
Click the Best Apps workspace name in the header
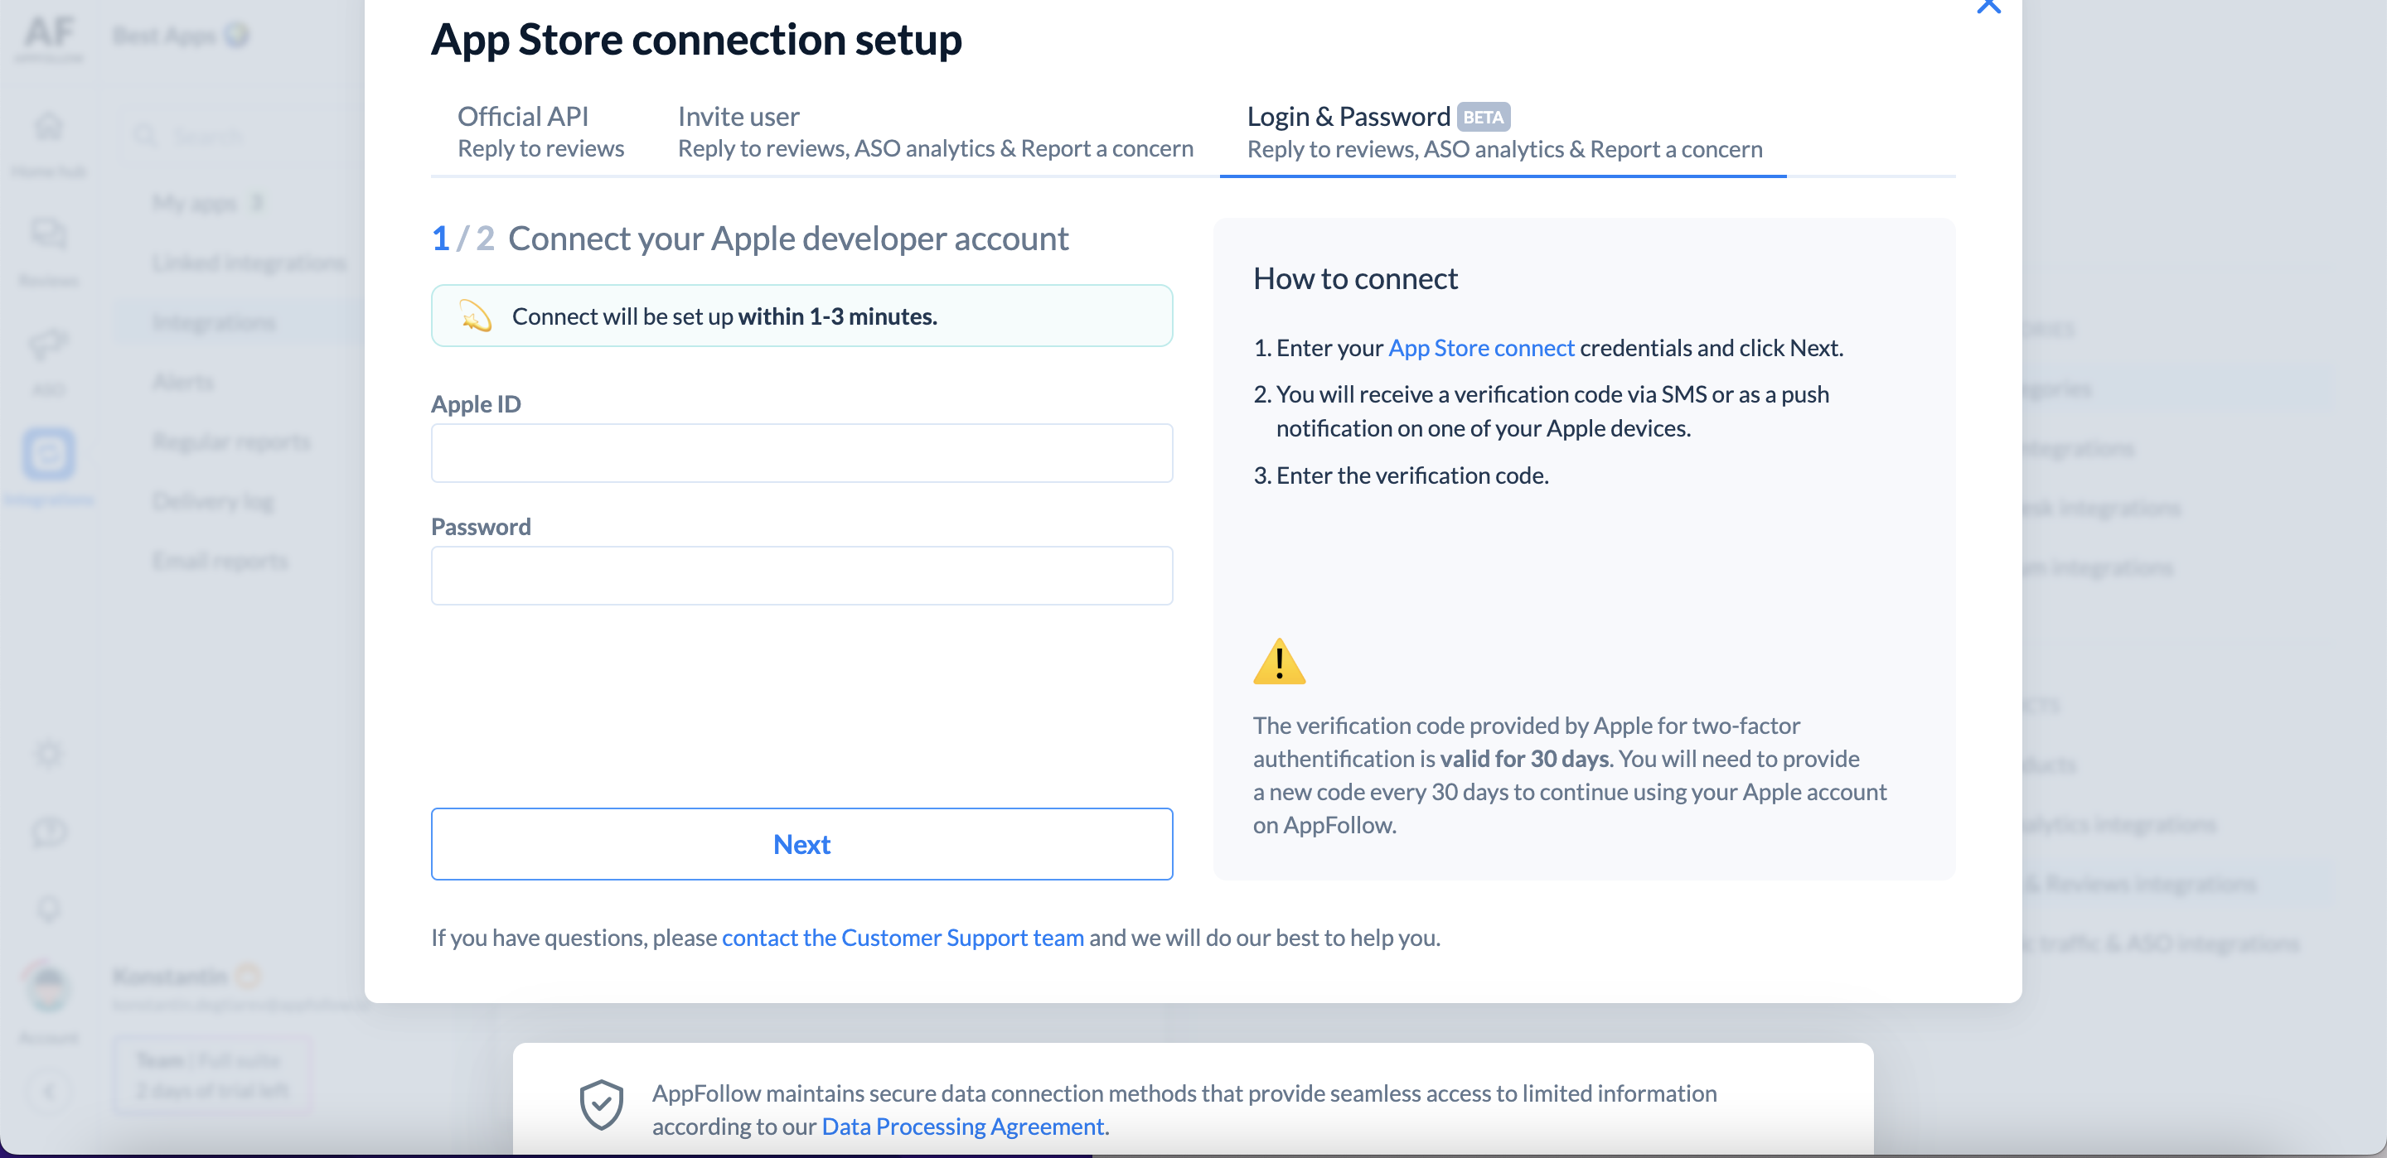pos(165,36)
